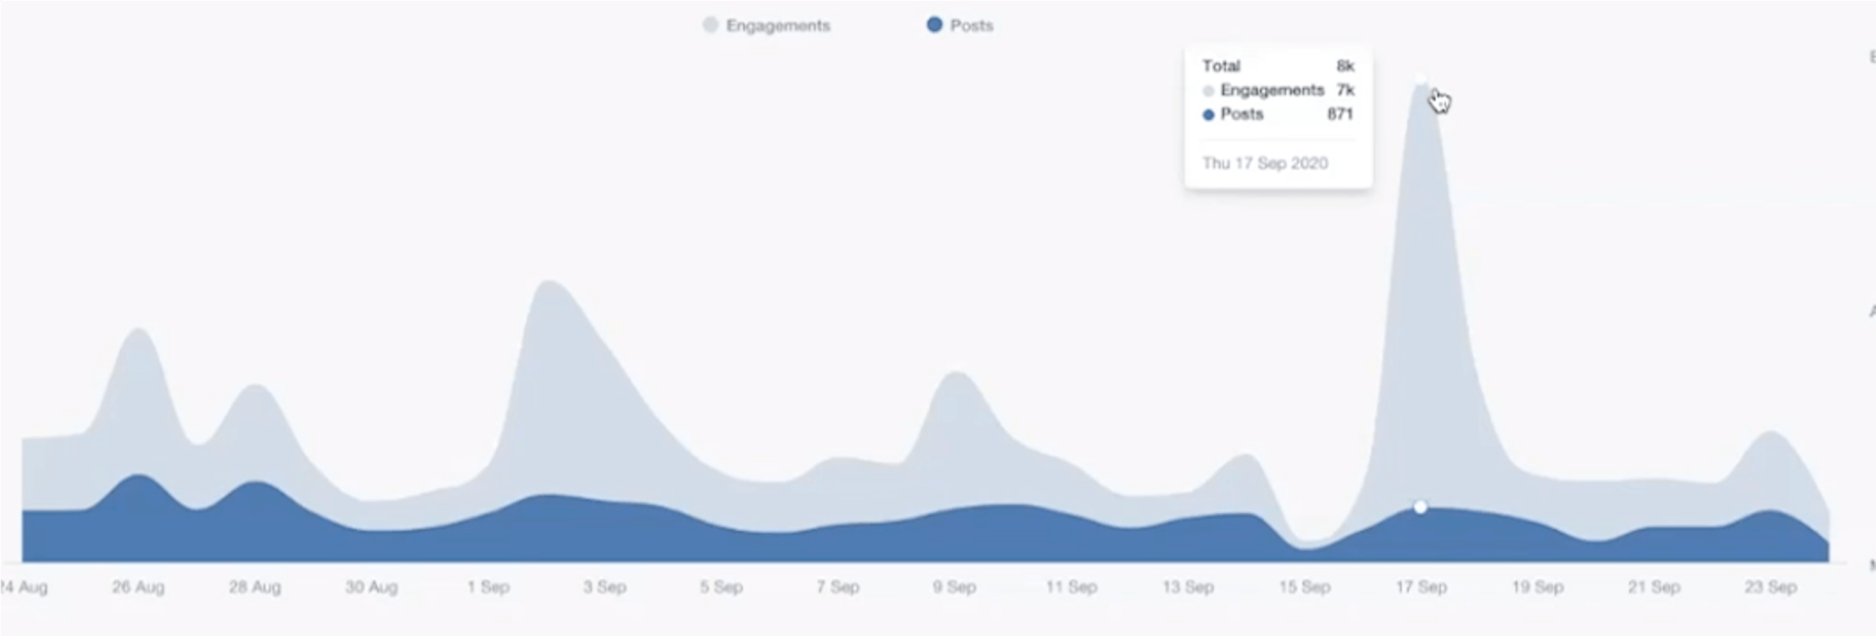The width and height of the screenshot is (1876, 636).
Task: Click the Thu 17 Sep 2020 tooltip date
Action: click(1264, 163)
